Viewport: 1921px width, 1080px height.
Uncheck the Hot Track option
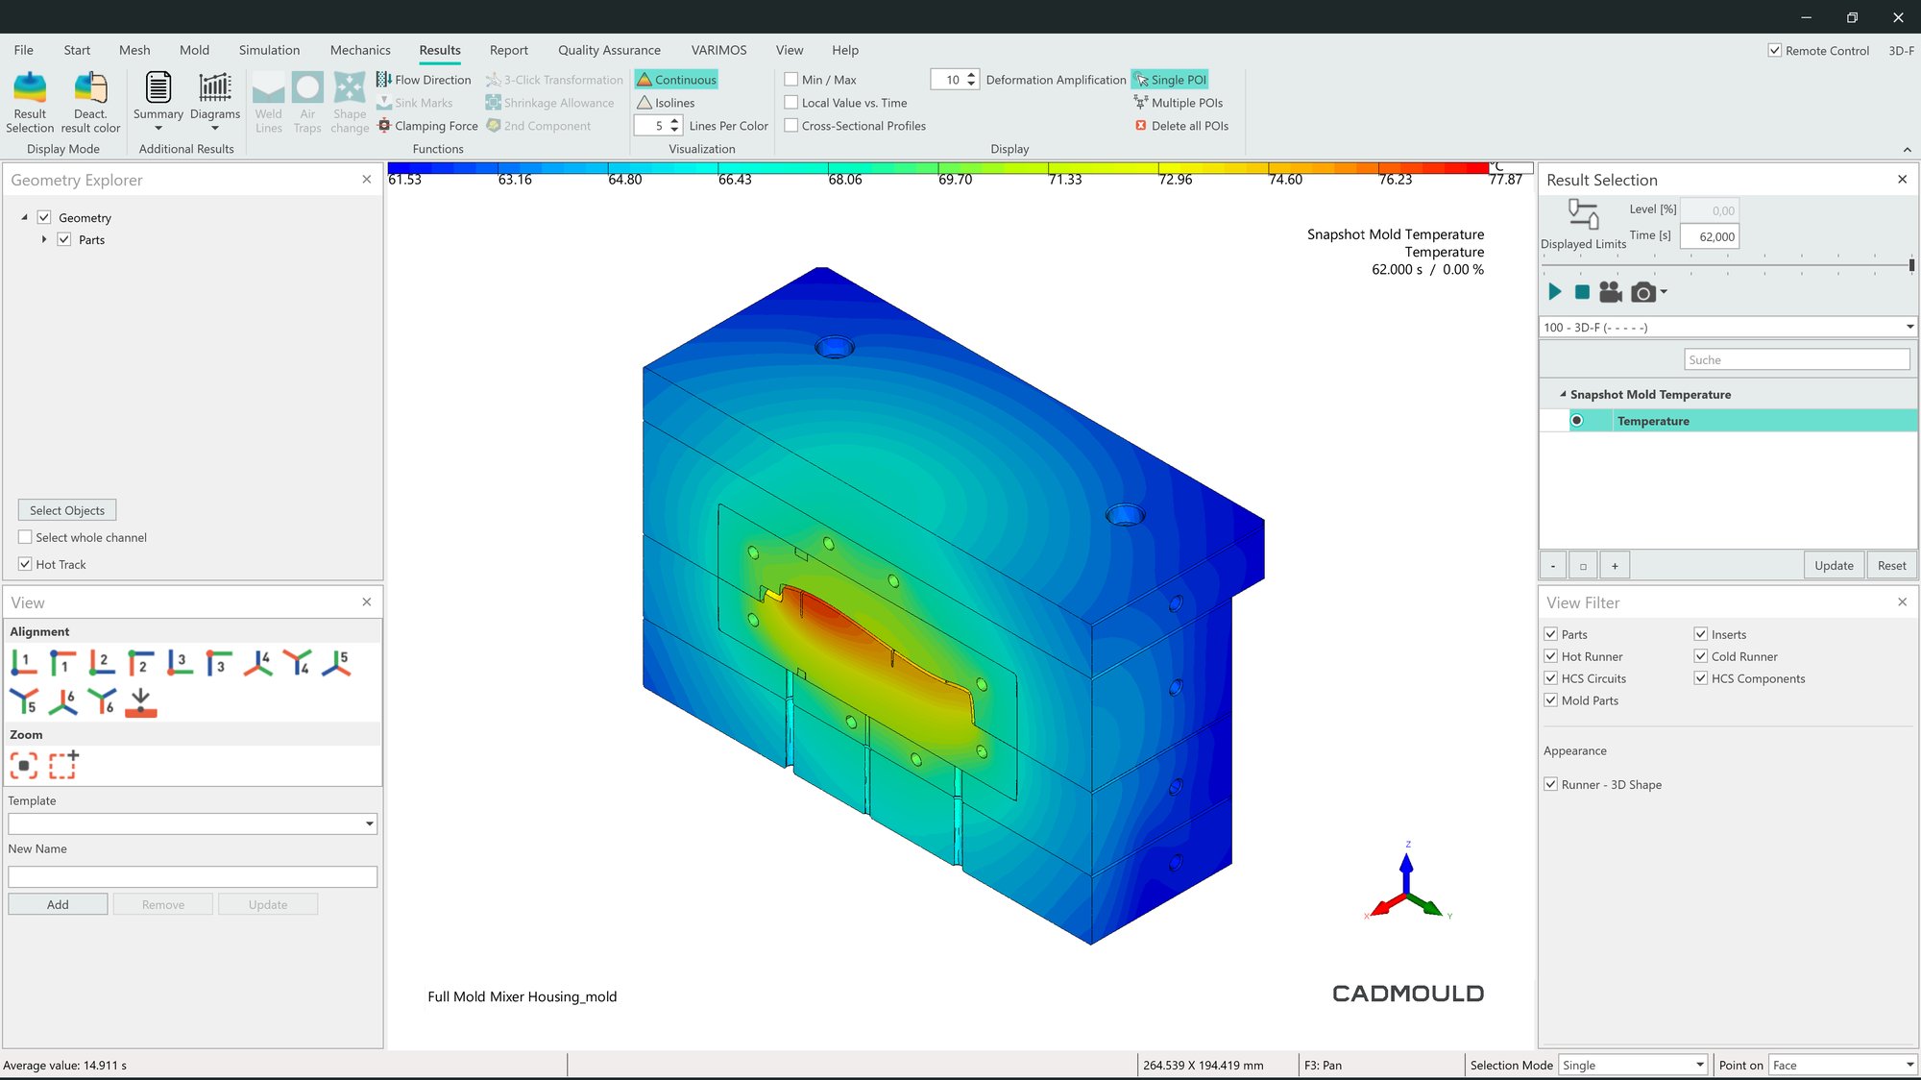tap(26, 564)
